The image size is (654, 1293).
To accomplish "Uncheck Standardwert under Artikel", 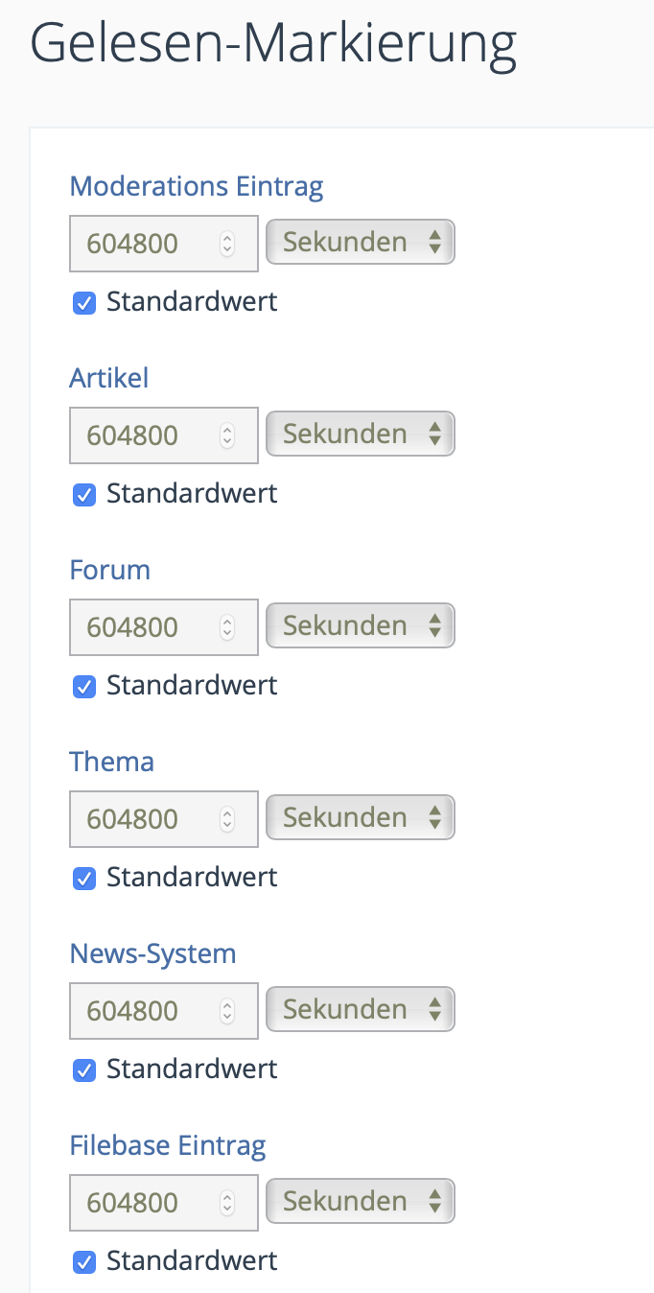I will tap(84, 495).
